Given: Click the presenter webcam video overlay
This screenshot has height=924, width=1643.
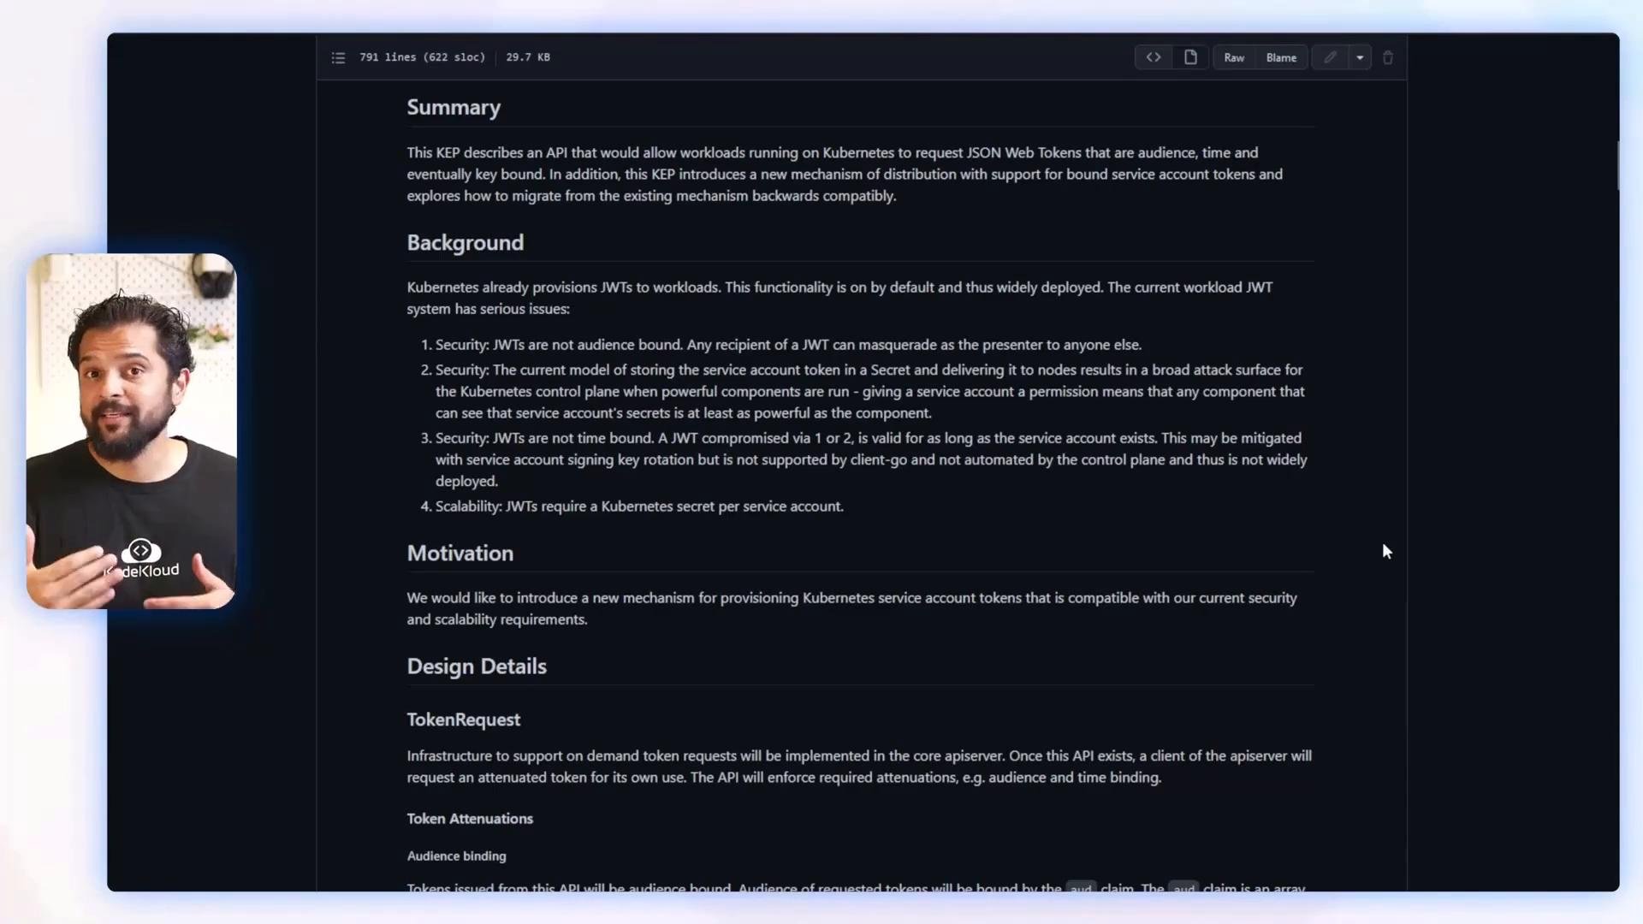Looking at the screenshot, I should tap(131, 431).
